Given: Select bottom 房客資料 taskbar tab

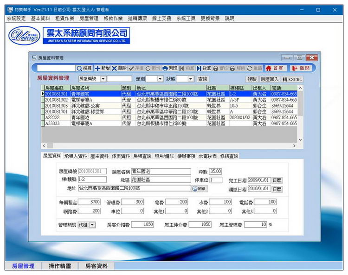Looking at the screenshot, I should [x=97, y=266].
